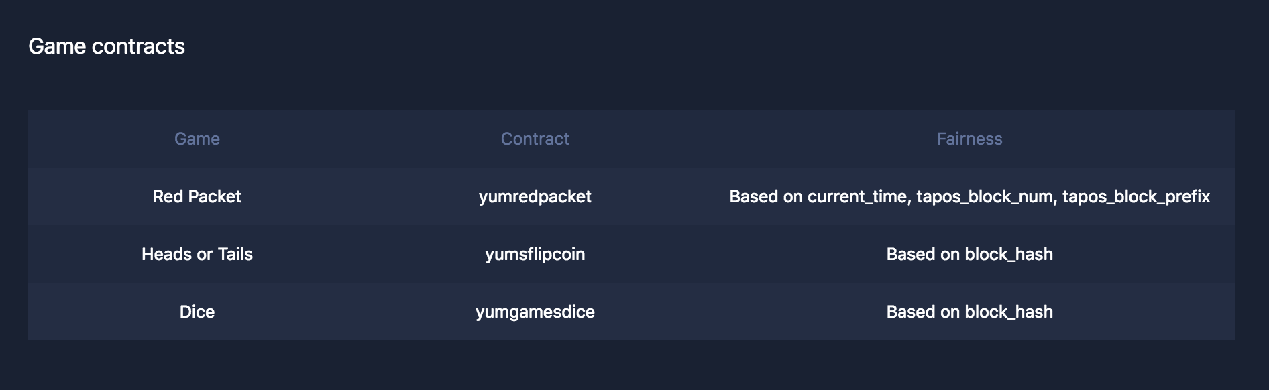Click the Heads or Tails block_hash text
This screenshot has width=1269, height=390.
[1008, 254]
